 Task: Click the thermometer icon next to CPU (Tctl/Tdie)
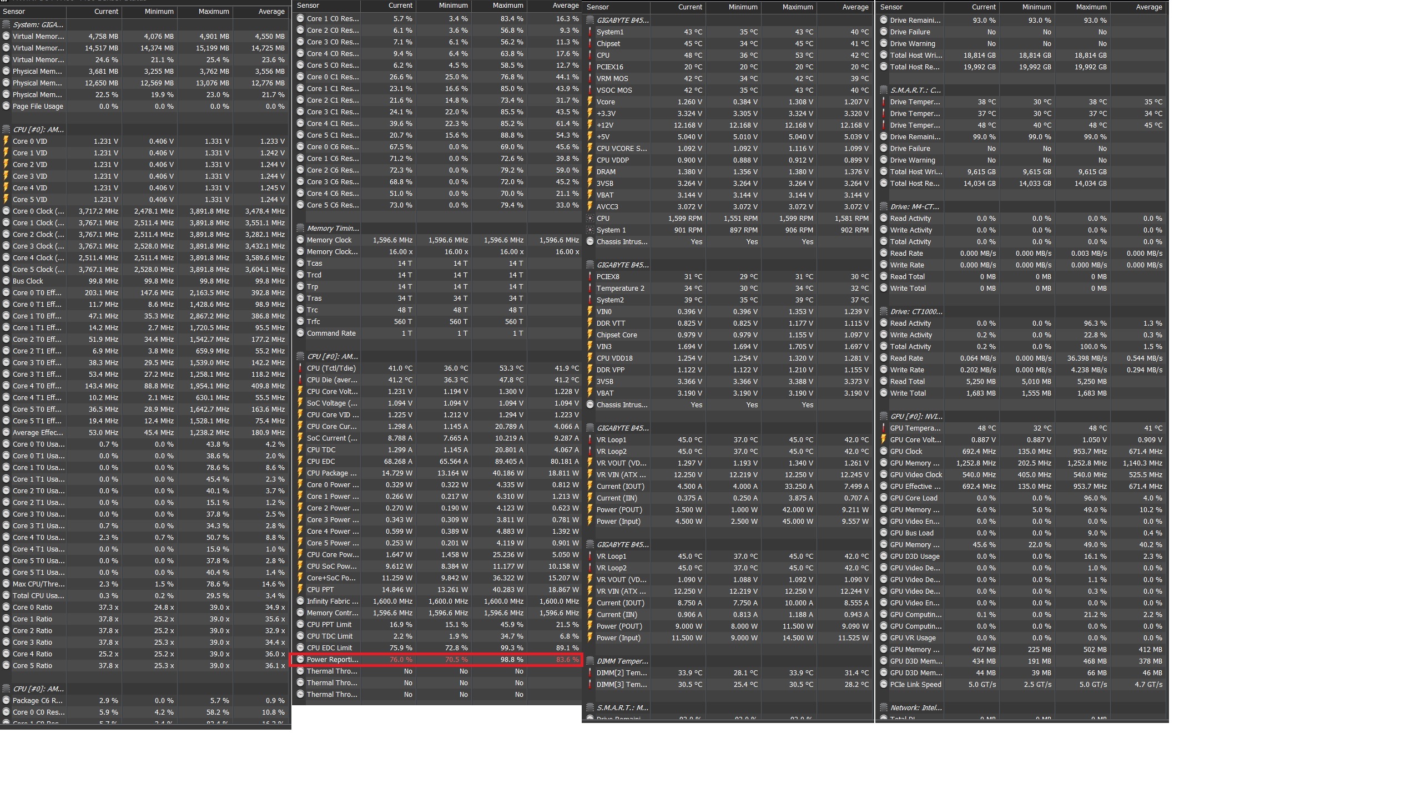[x=300, y=368]
